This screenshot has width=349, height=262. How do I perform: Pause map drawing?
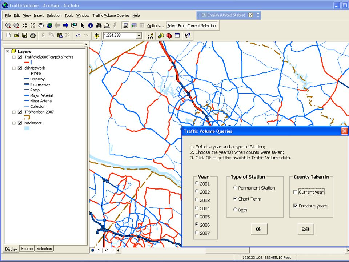pyautogui.click(x=112, y=250)
